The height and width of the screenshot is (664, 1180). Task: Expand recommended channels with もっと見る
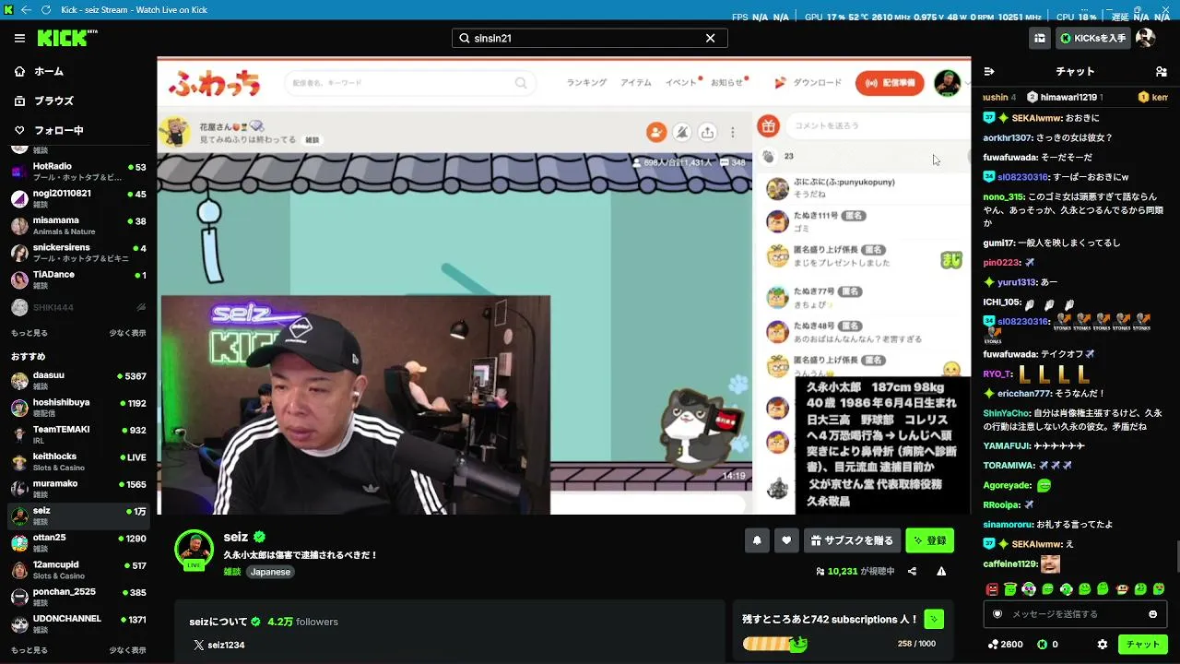click(x=29, y=650)
